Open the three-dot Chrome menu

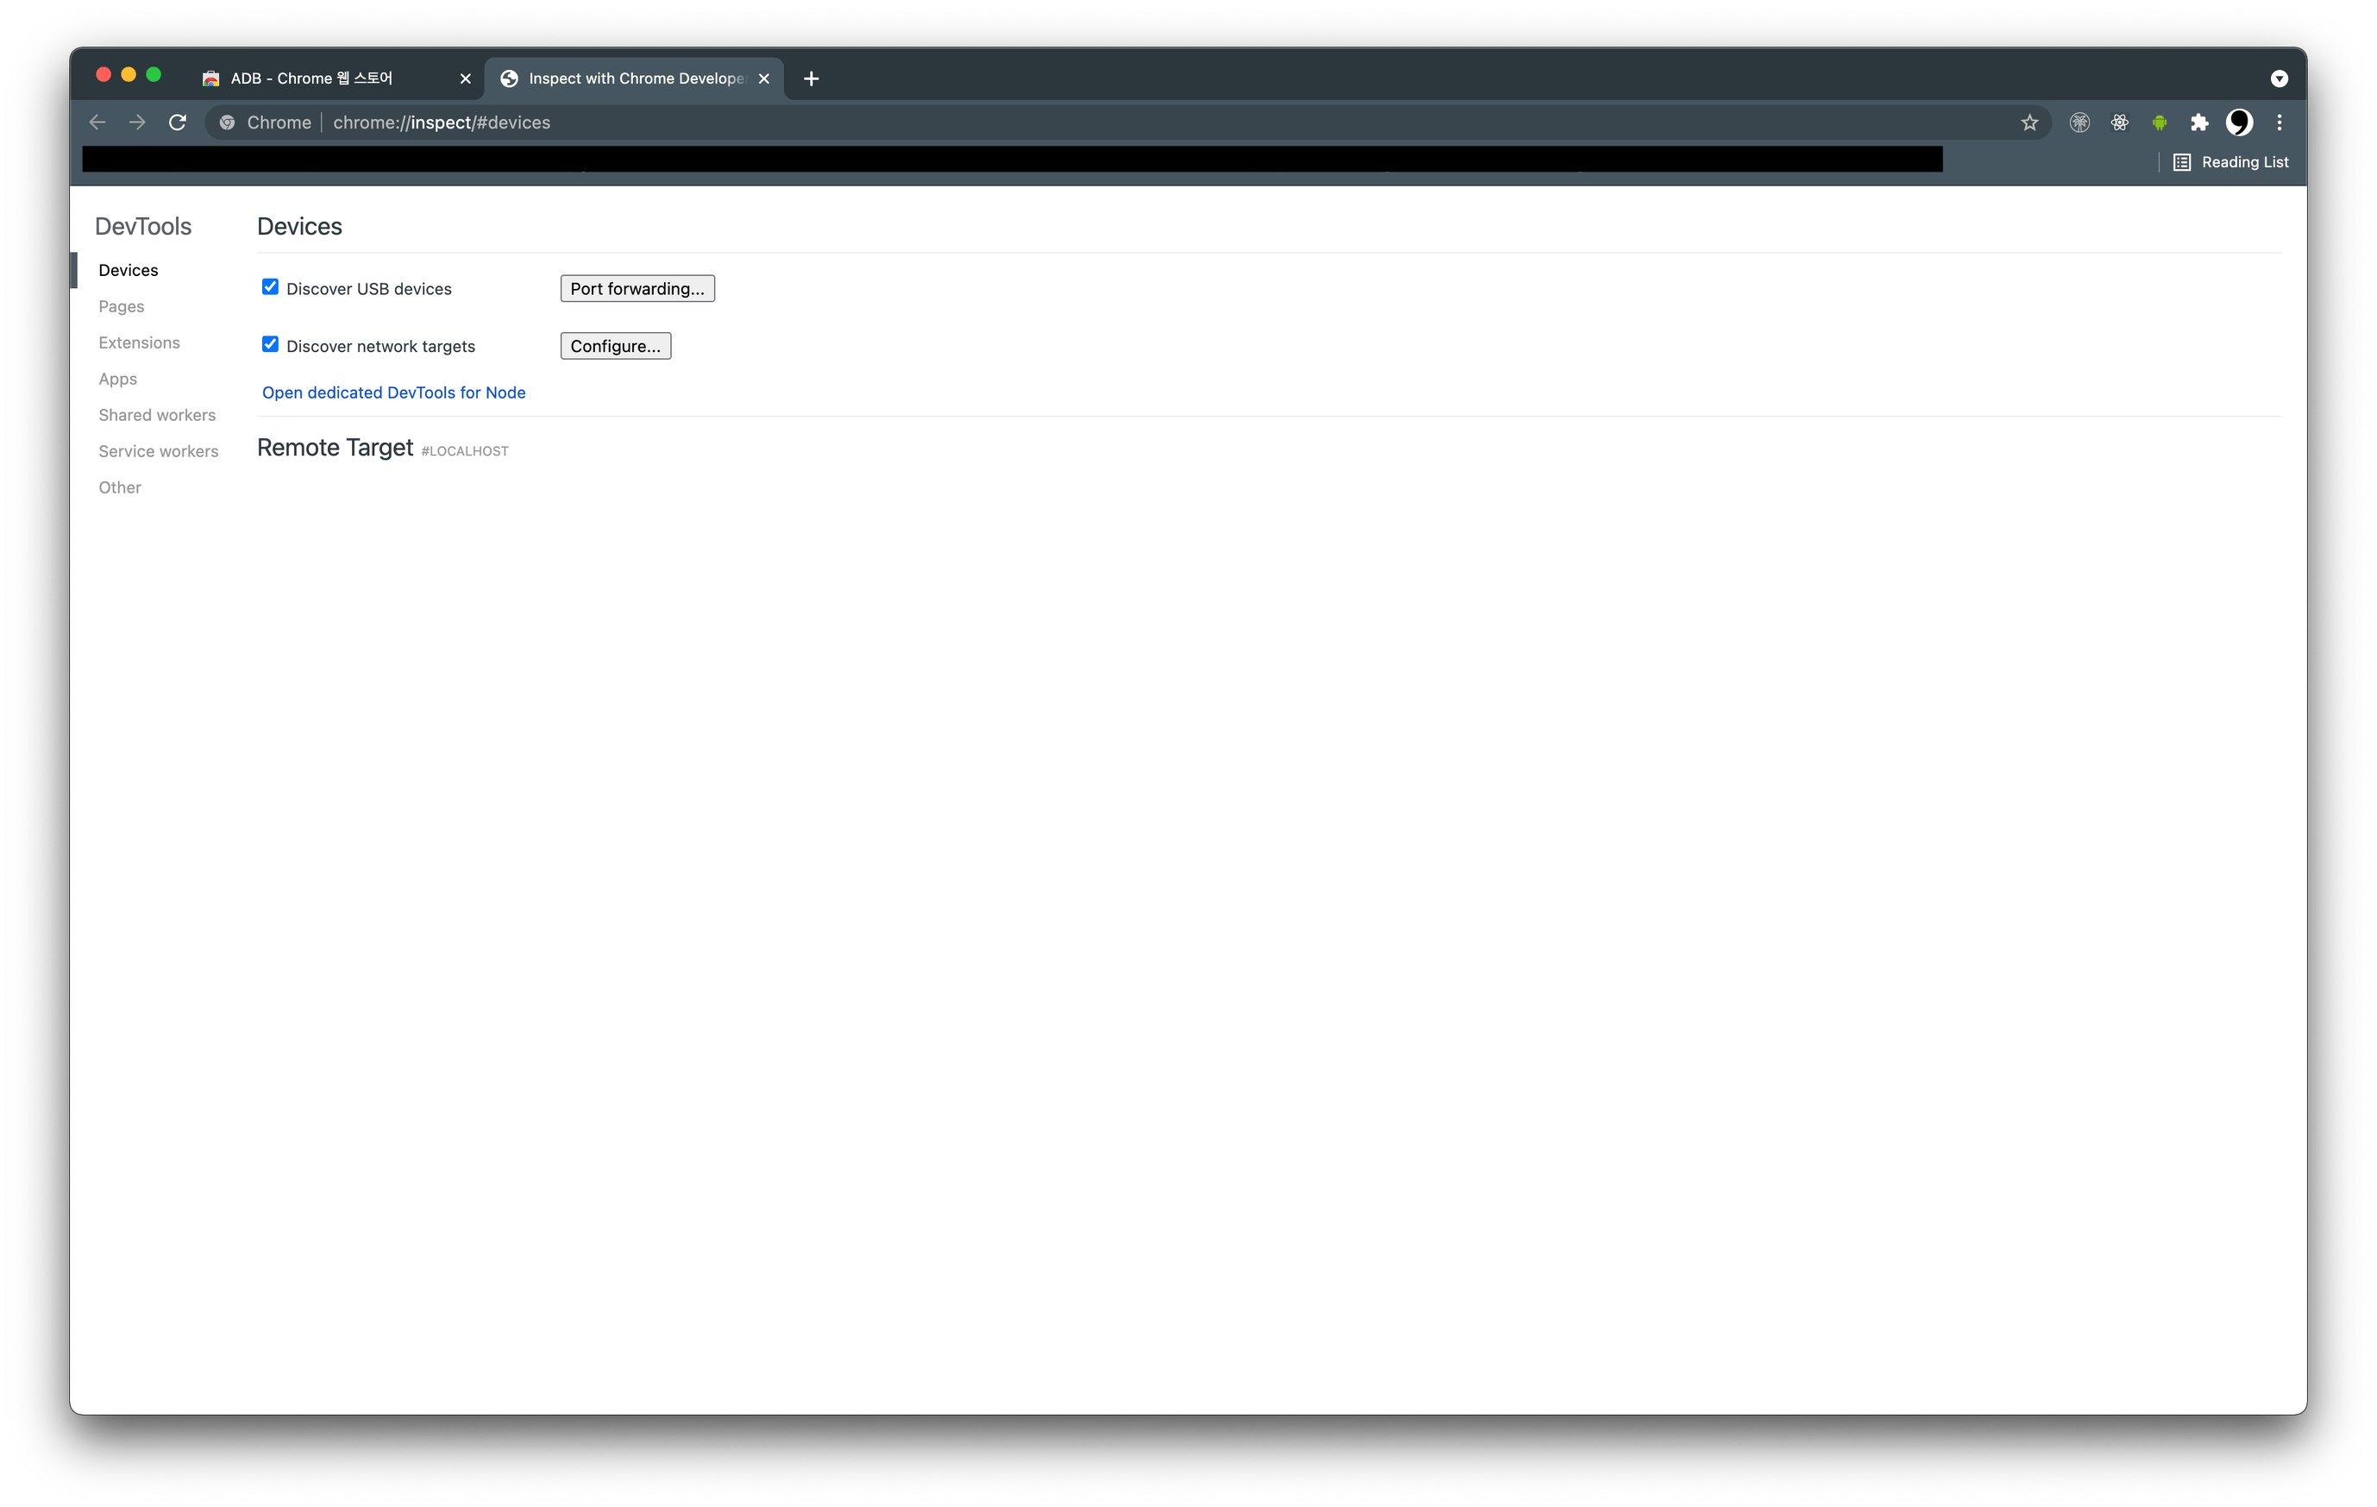pos(2280,122)
